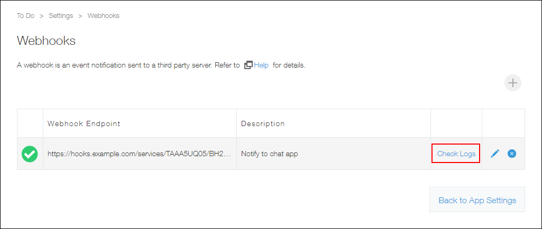This screenshot has height=229, width=542.
Task: Click the new-window icon beside Help
Action: point(248,65)
